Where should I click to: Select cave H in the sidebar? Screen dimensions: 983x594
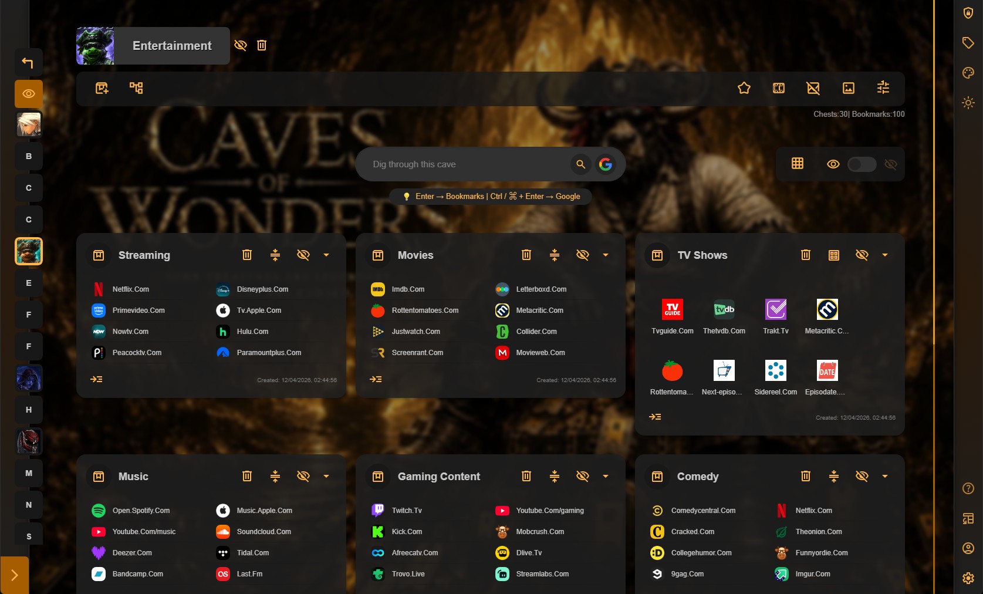pos(29,410)
